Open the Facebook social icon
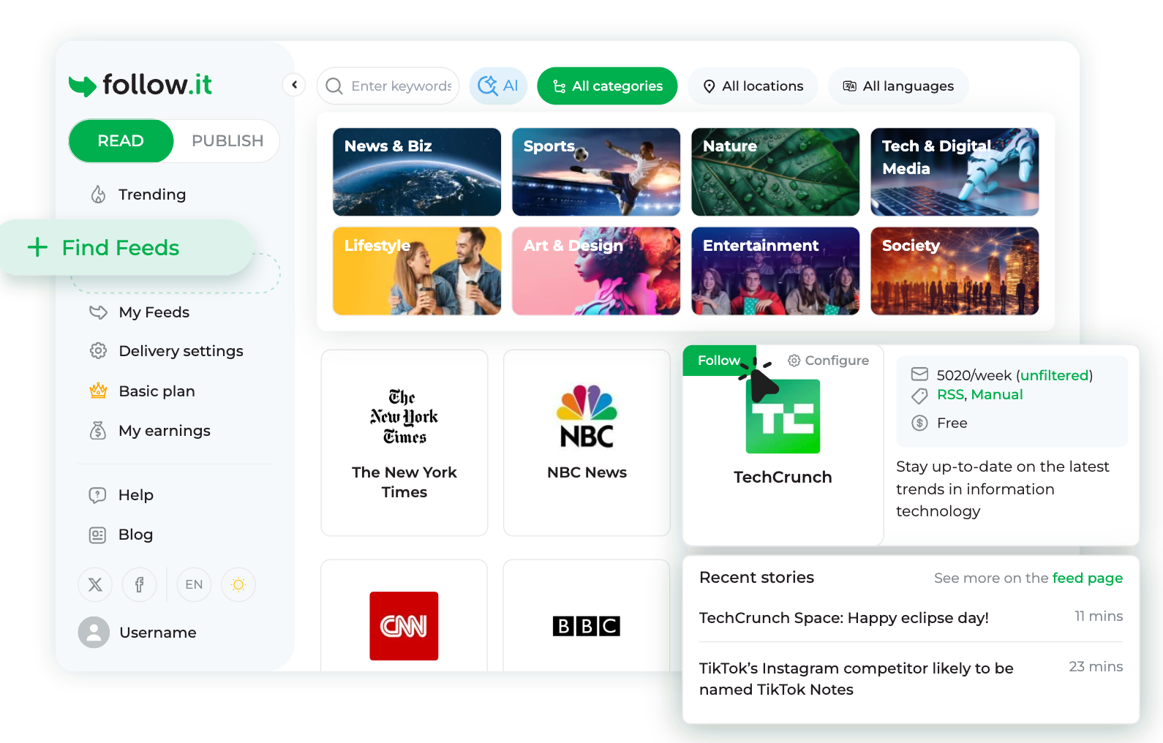The image size is (1163, 743). click(x=139, y=584)
